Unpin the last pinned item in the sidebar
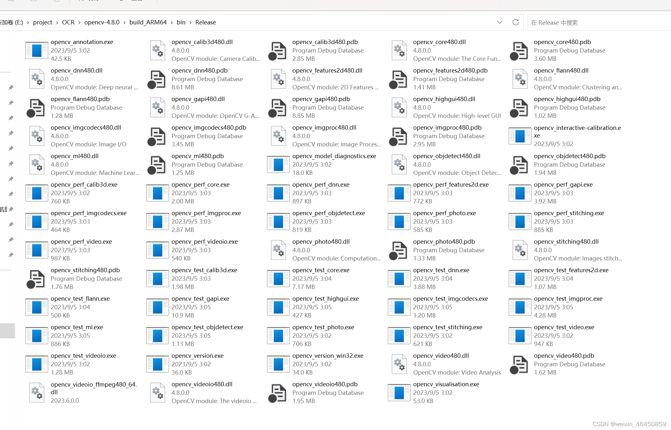Viewport: 671px width, 430px height. [x=10, y=255]
